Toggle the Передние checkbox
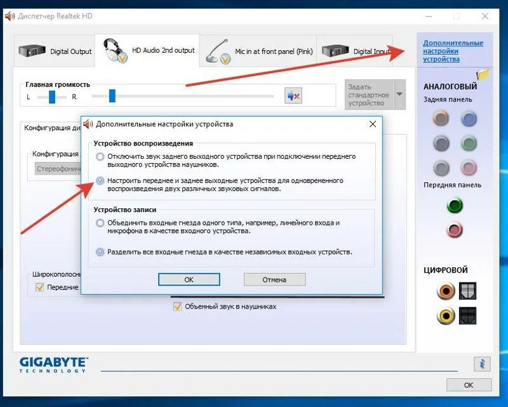The width and height of the screenshot is (508, 407). point(39,287)
